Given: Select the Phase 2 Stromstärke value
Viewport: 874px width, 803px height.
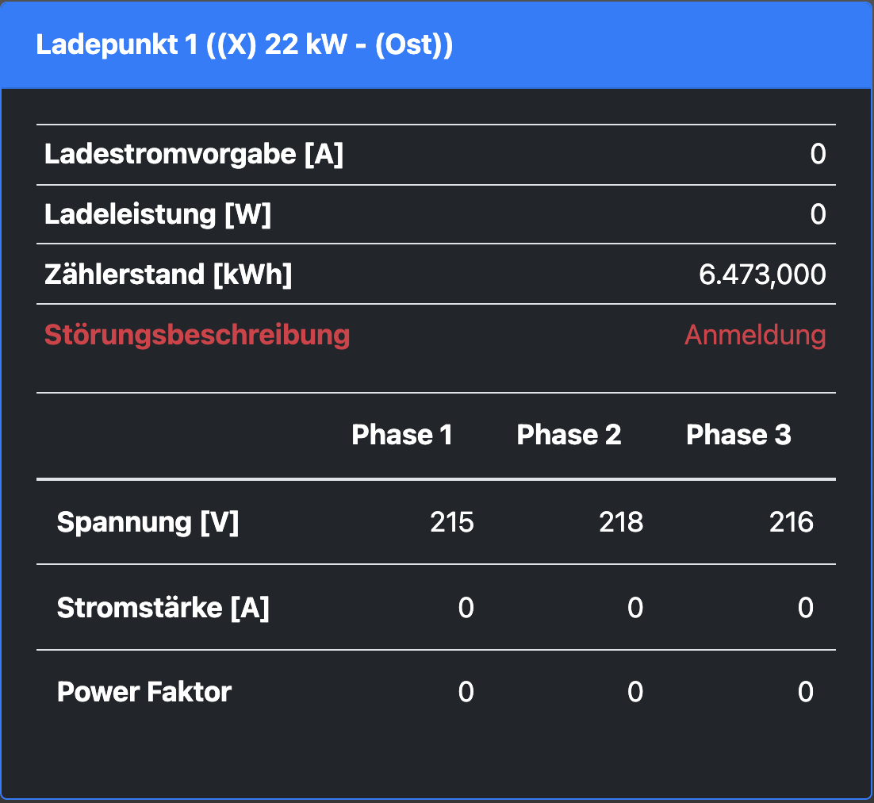Looking at the screenshot, I should (634, 608).
